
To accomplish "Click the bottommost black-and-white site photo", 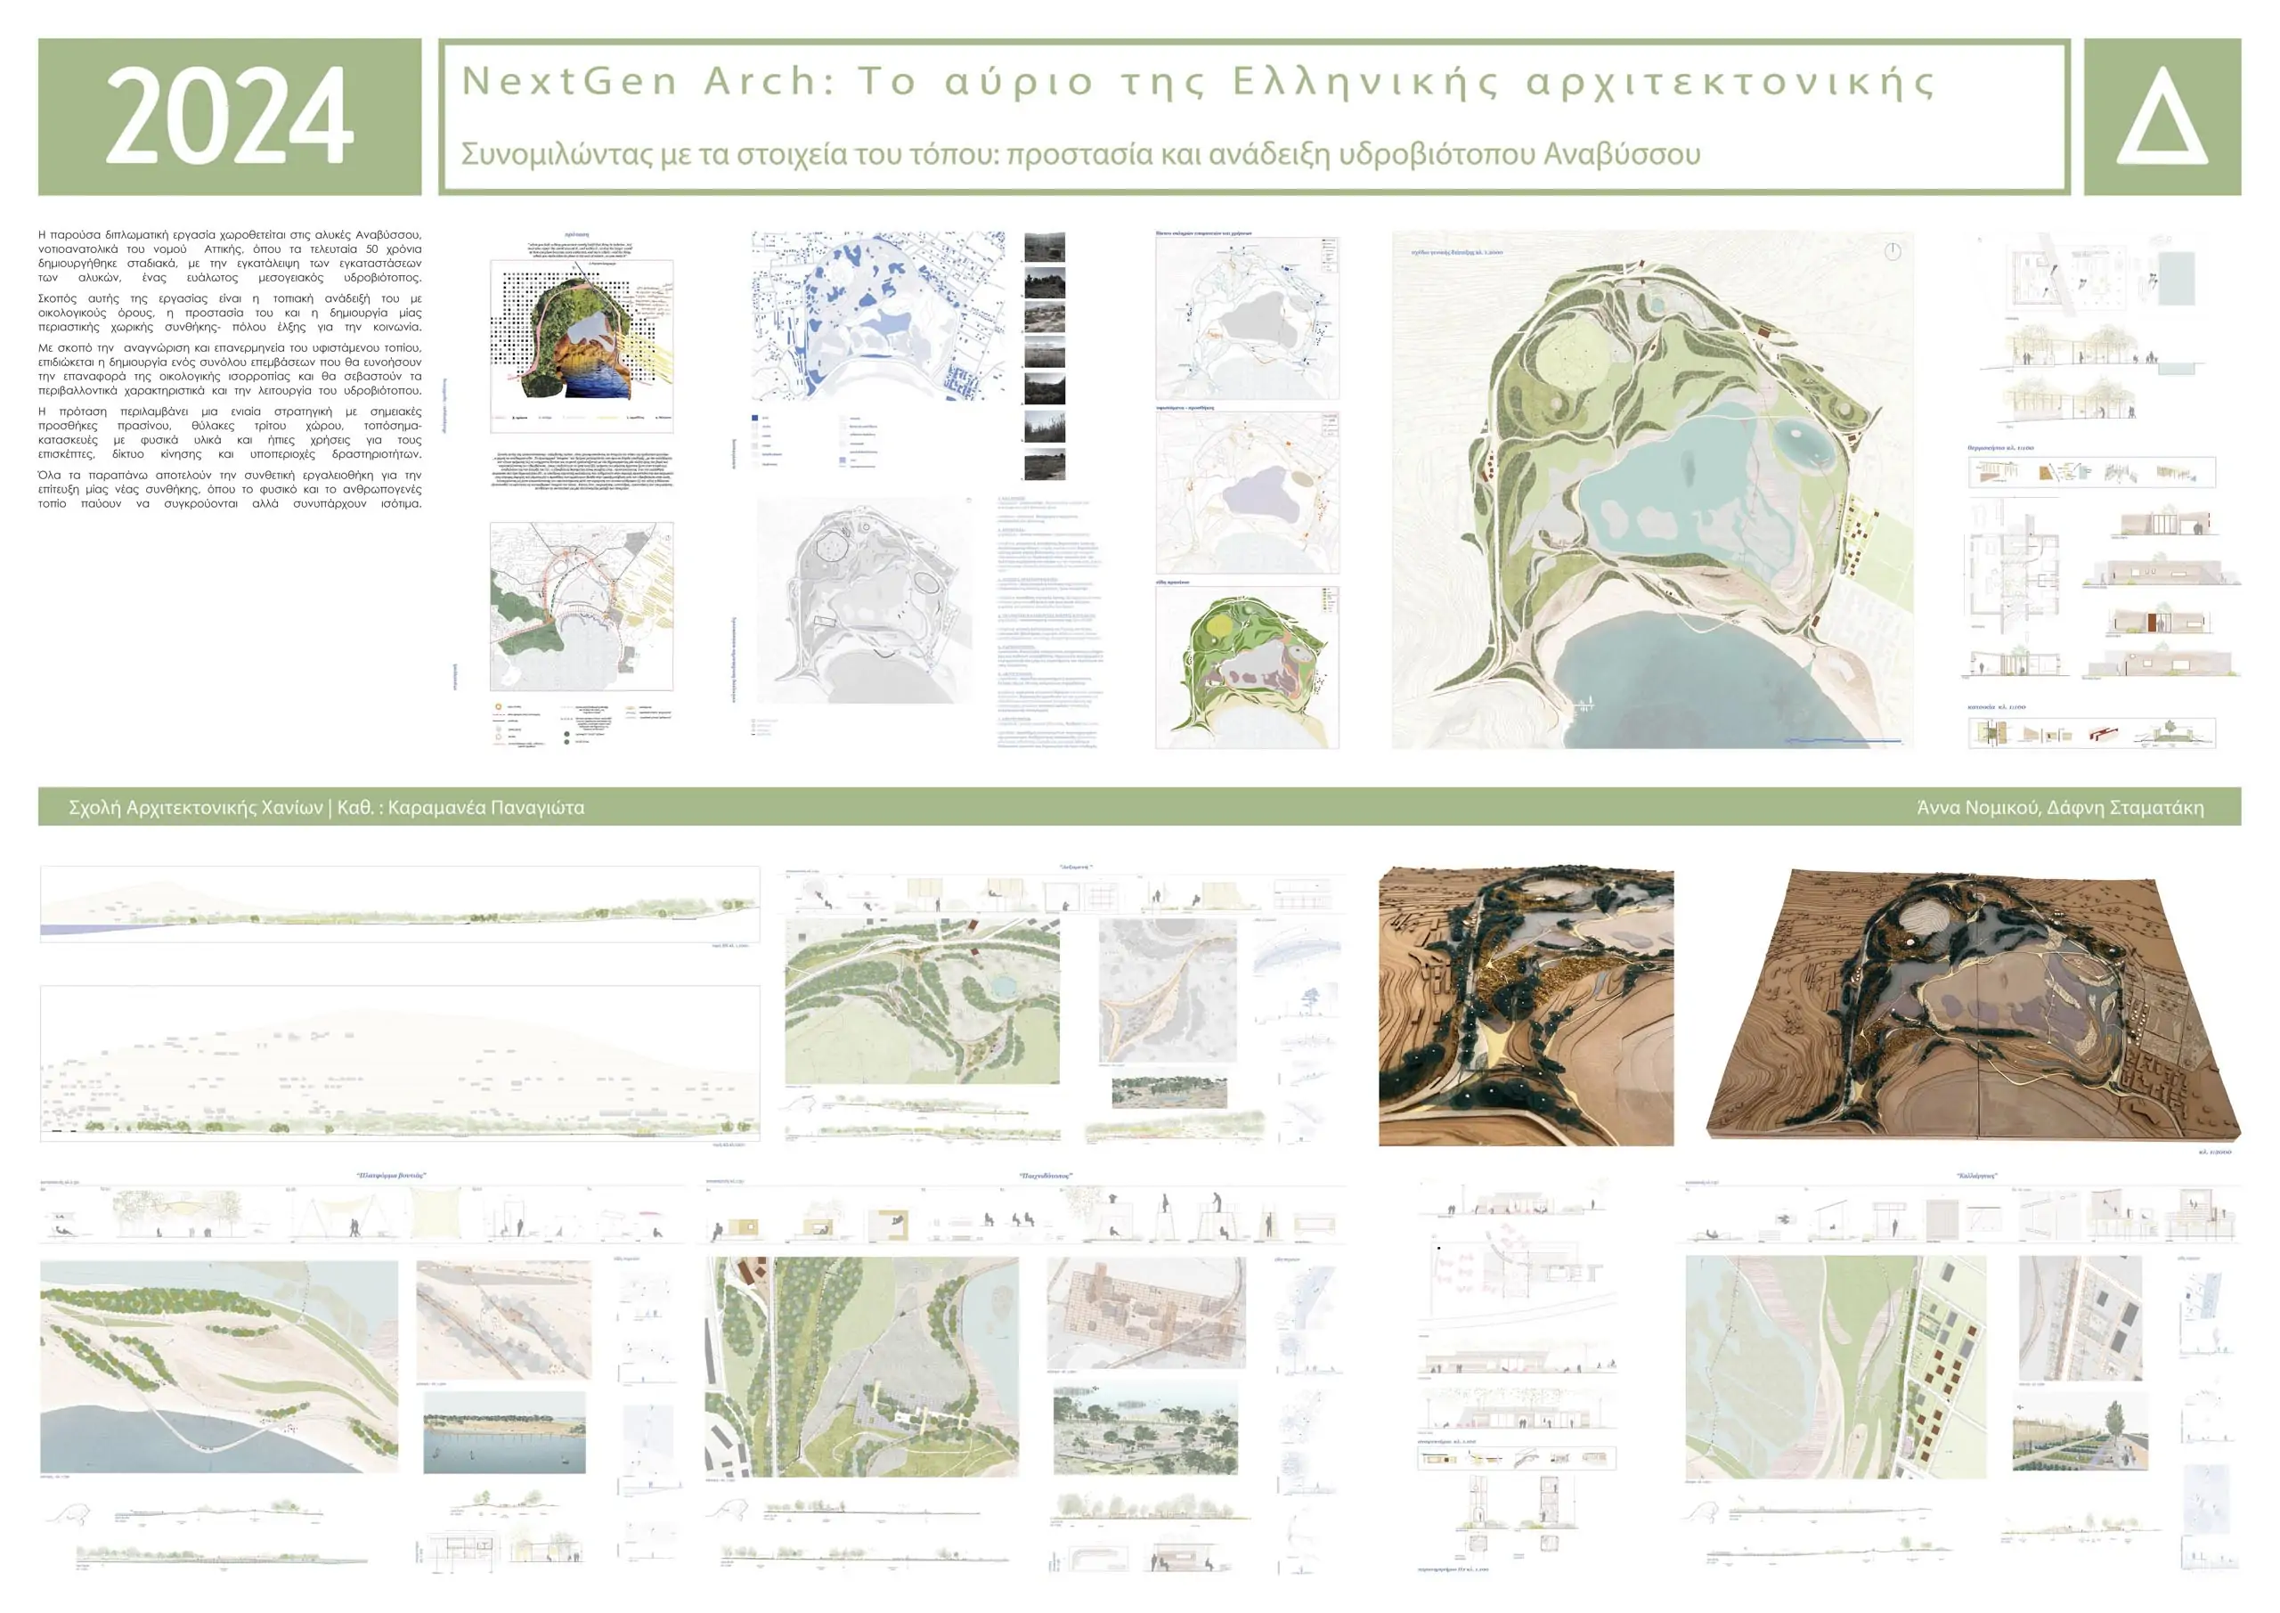I will coord(1044,466).
